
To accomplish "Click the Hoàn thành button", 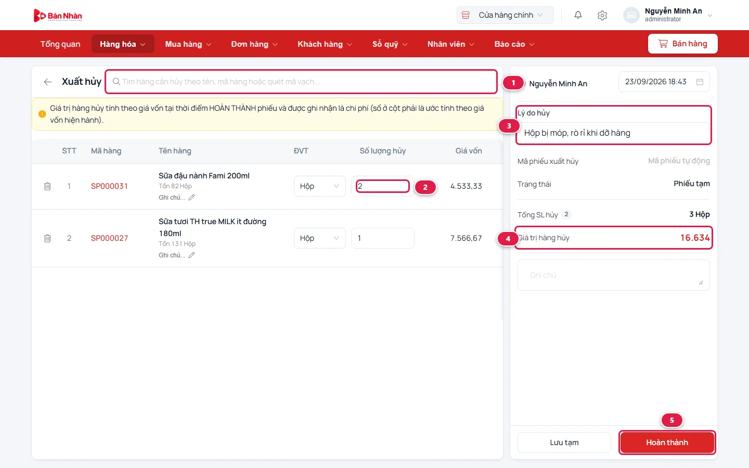I will (x=667, y=443).
